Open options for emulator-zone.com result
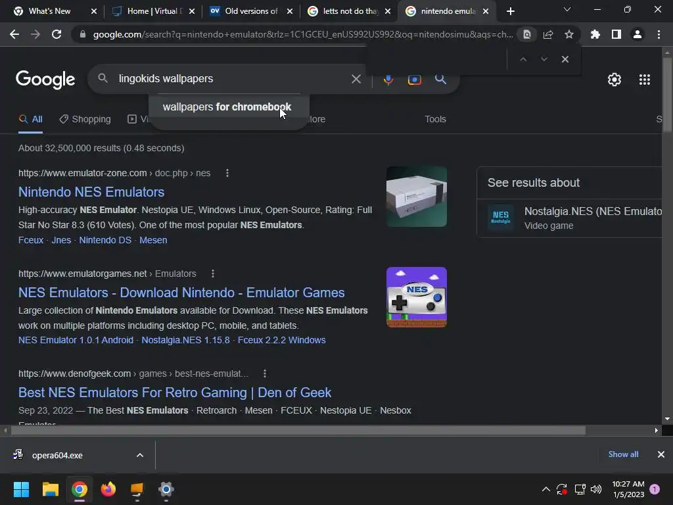 (227, 173)
